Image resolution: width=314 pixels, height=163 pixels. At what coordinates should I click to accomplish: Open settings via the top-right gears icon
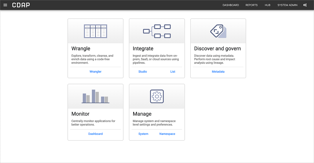305,5
